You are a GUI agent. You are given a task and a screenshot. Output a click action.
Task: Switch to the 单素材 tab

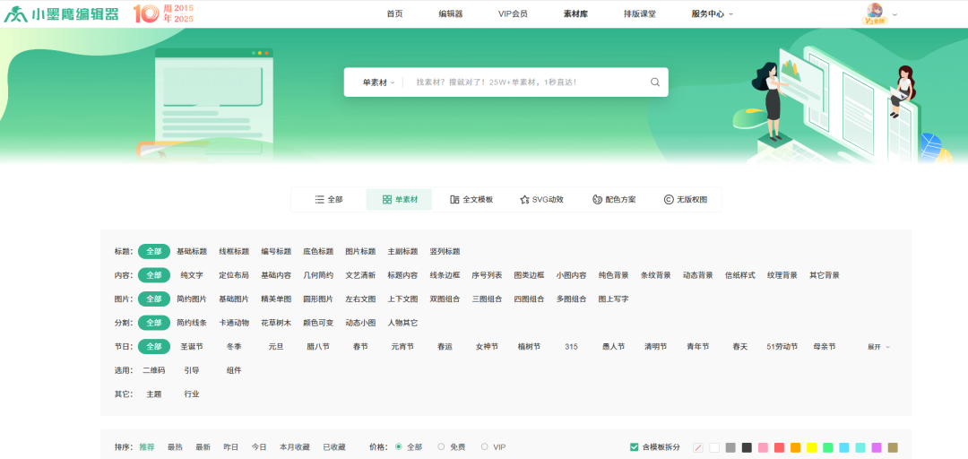tap(400, 200)
